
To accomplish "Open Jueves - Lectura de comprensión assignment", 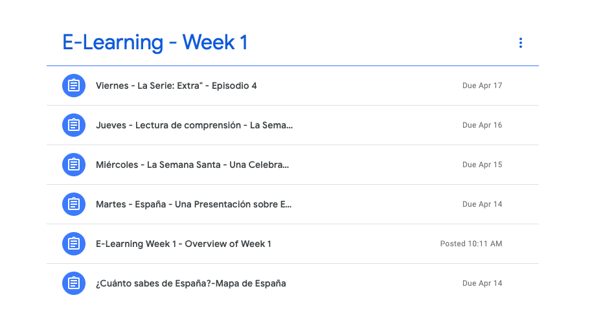I will click(x=194, y=125).
